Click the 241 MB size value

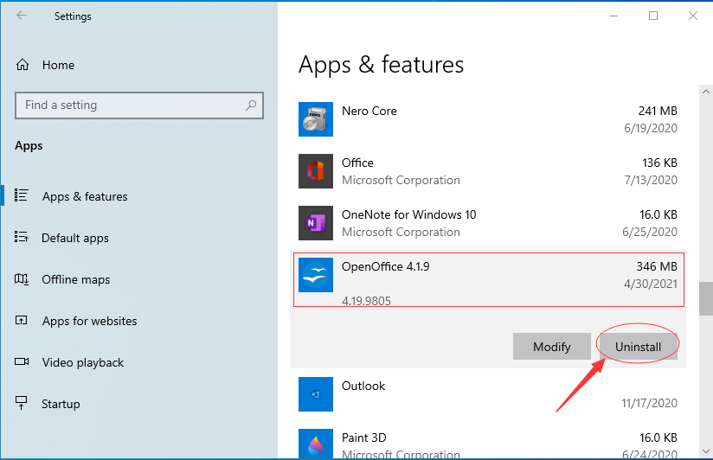(658, 111)
